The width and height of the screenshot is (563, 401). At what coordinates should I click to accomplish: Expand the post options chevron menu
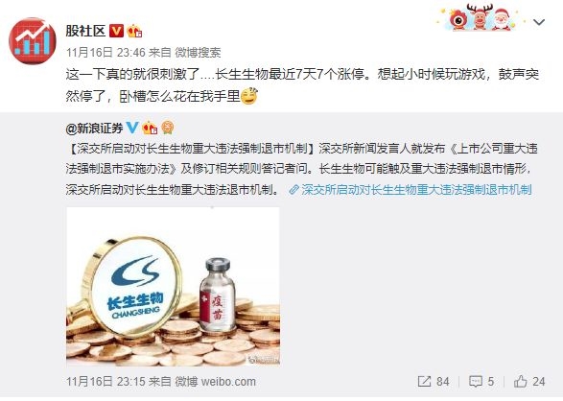click(x=539, y=22)
